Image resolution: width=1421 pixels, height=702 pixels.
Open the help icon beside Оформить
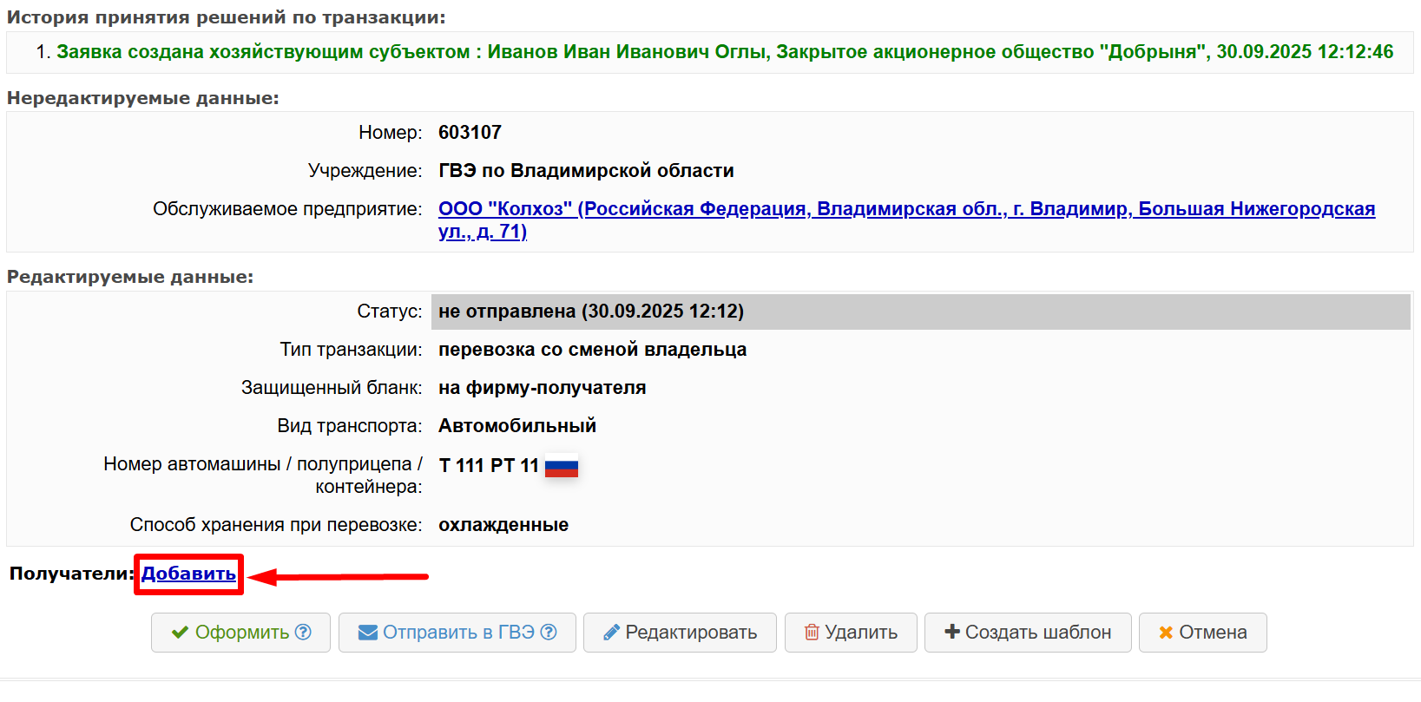[x=303, y=633]
